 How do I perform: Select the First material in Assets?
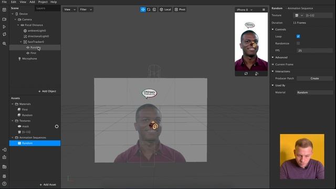[x=25, y=110]
